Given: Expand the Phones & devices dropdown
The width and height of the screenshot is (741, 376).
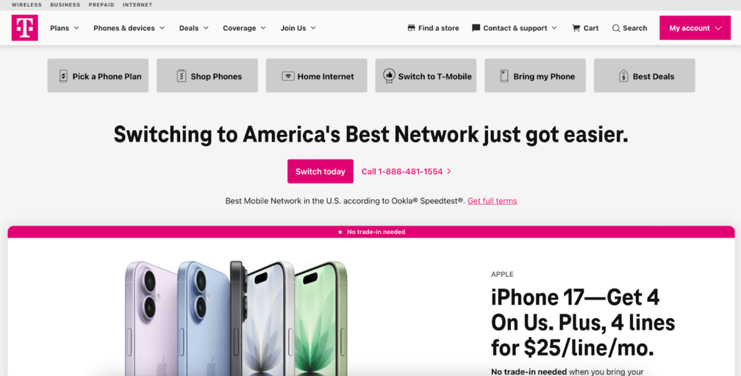Looking at the screenshot, I should click(x=129, y=29).
